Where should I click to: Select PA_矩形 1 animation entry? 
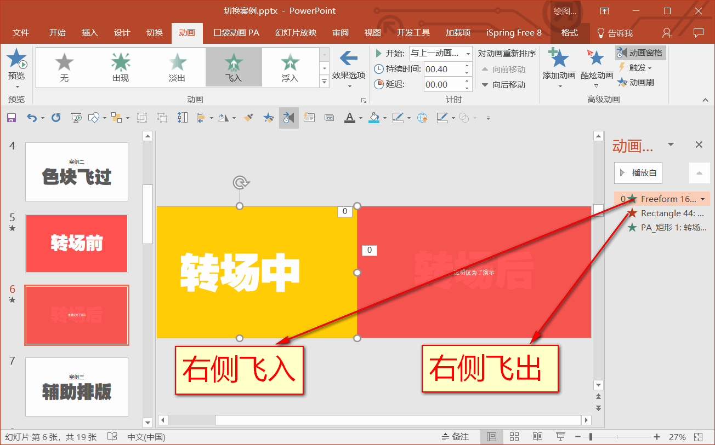click(662, 227)
